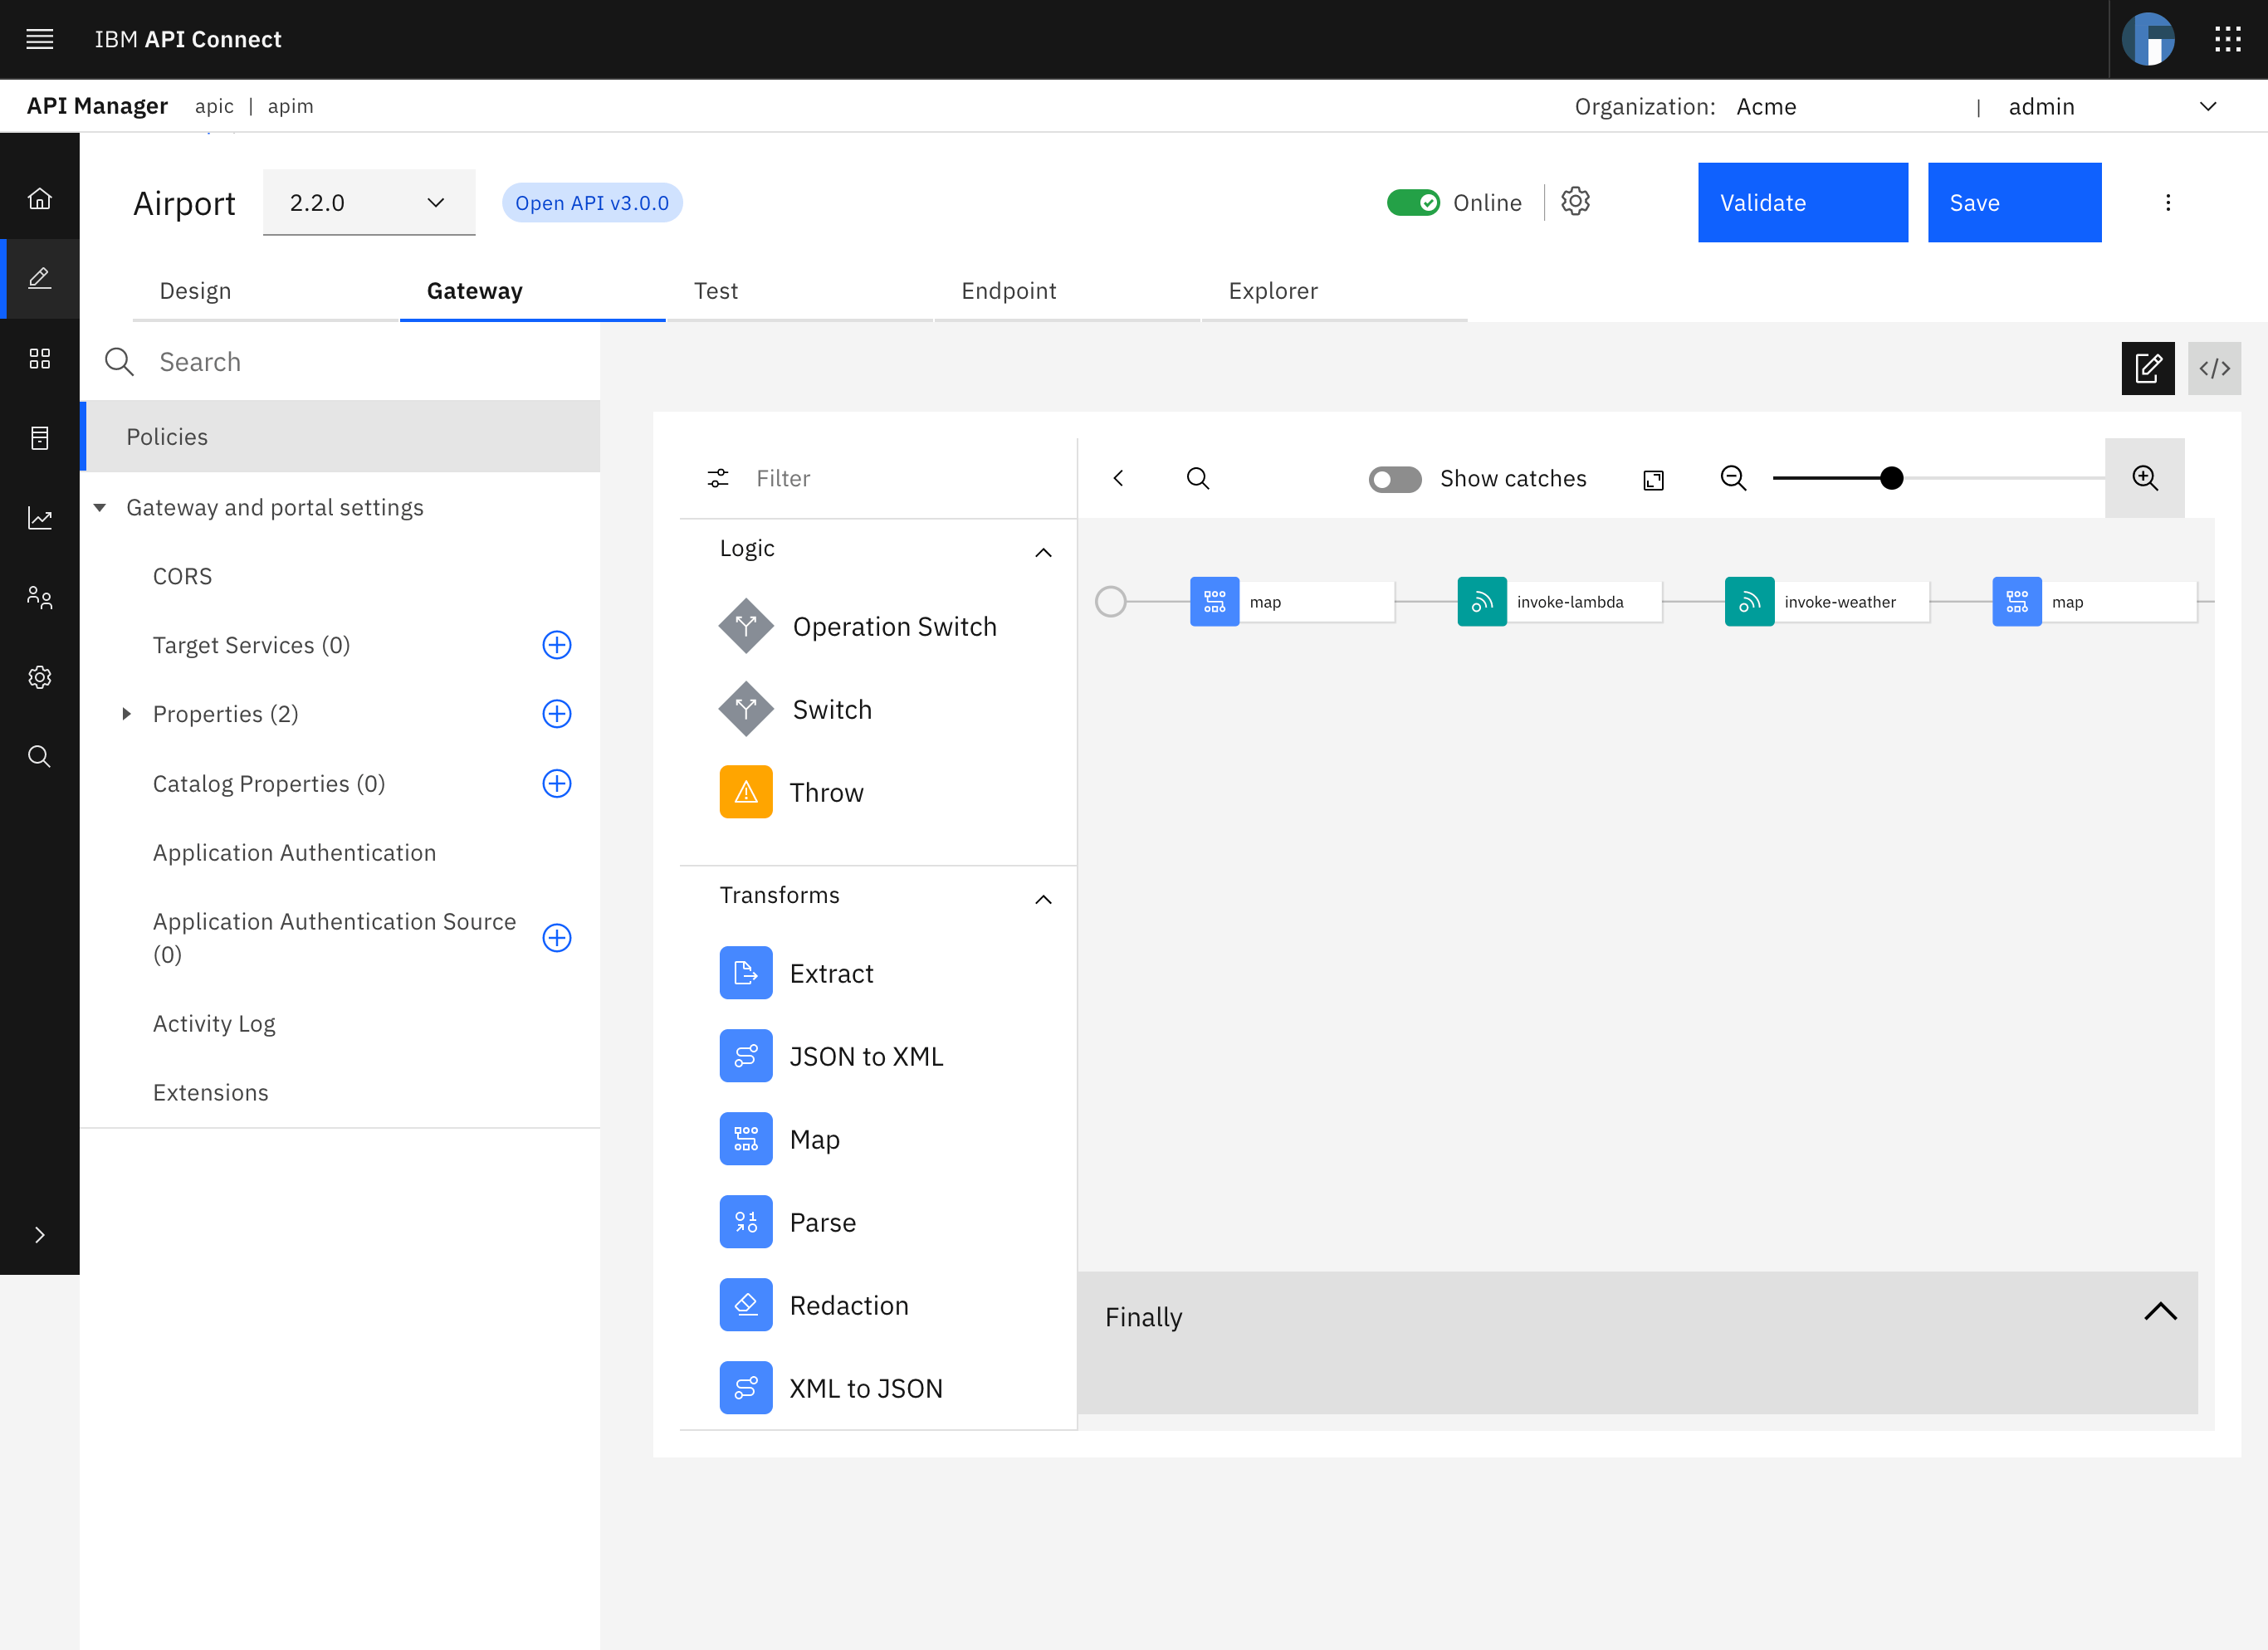The image size is (2268, 1650).
Task: Open the 2.2.0 version dropdown
Action: coord(368,203)
